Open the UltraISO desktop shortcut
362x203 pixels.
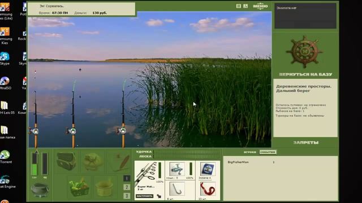[x=5, y=83]
